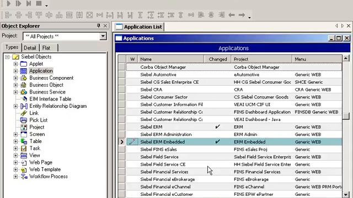
Task: Switch to the Detail tab
Action: point(30,48)
